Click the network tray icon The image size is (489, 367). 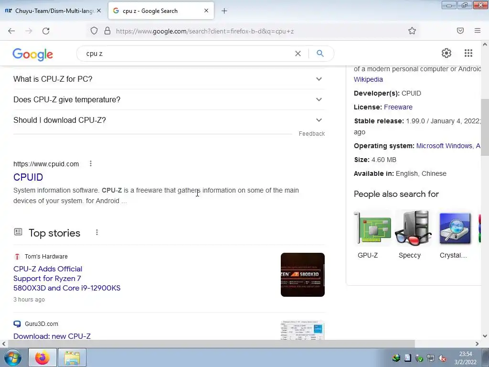(430, 358)
